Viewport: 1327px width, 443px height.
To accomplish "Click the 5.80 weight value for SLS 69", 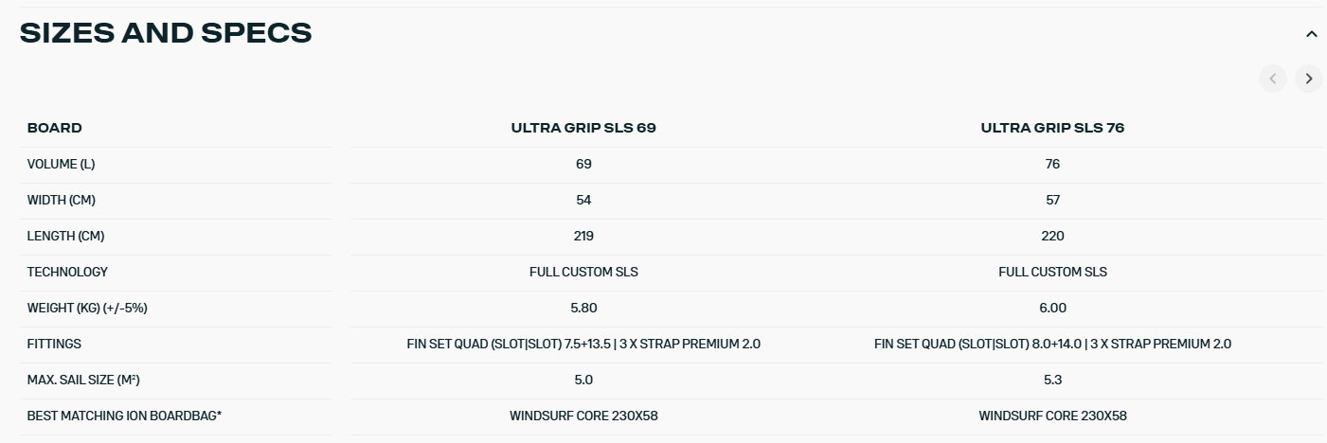I will [x=583, y=308].
